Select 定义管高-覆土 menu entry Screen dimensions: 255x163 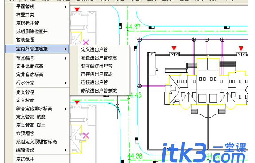[37, 125]
